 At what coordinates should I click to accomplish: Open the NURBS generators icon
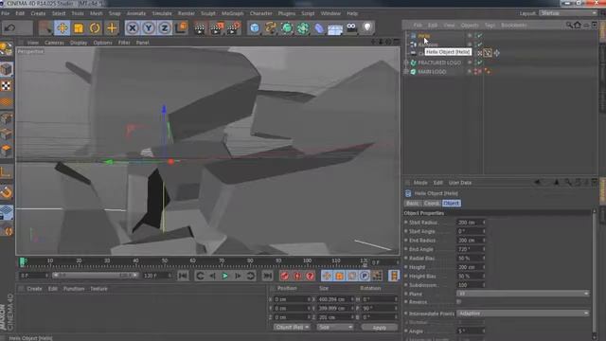point(287,27)
